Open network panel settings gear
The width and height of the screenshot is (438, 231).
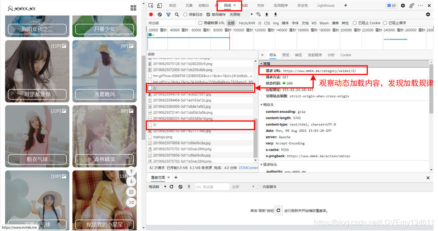point(428,15)
